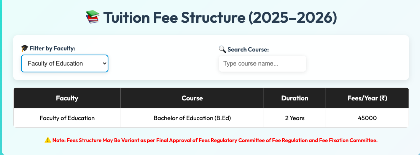Click the '2 Years' duration cell
The width and height of the screenshot is (420, 155).
(x=294, y=118)
